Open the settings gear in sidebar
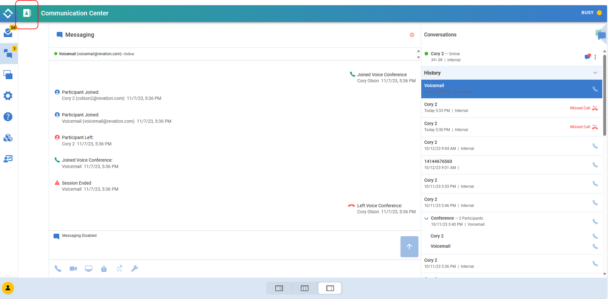This screenshot has width=608, height=299. 8,96
